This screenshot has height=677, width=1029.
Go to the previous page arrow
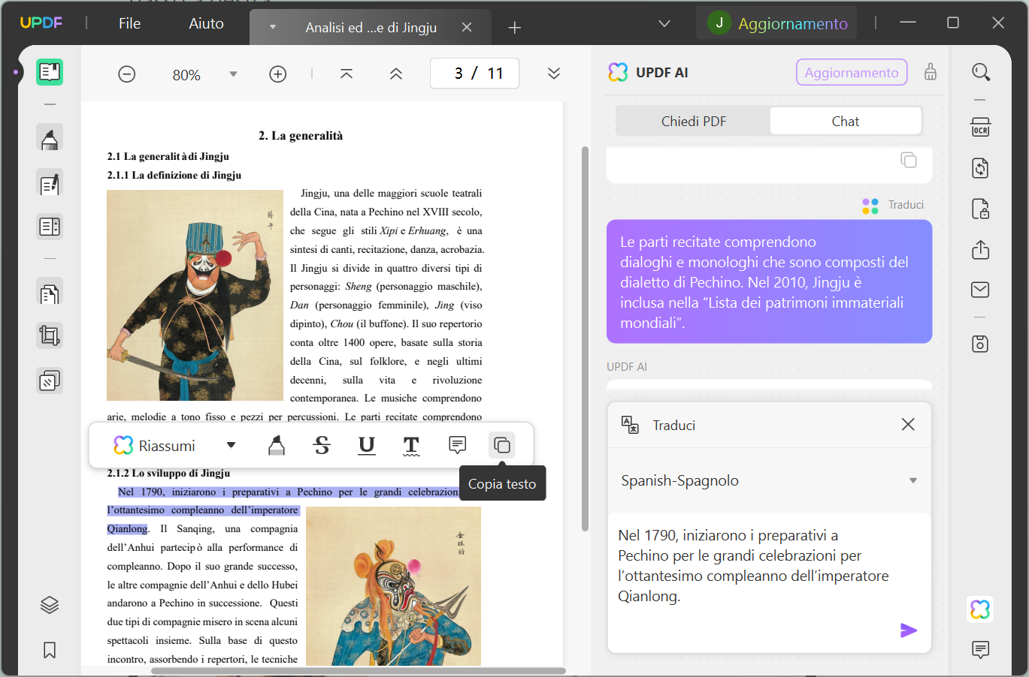(396, 74)
